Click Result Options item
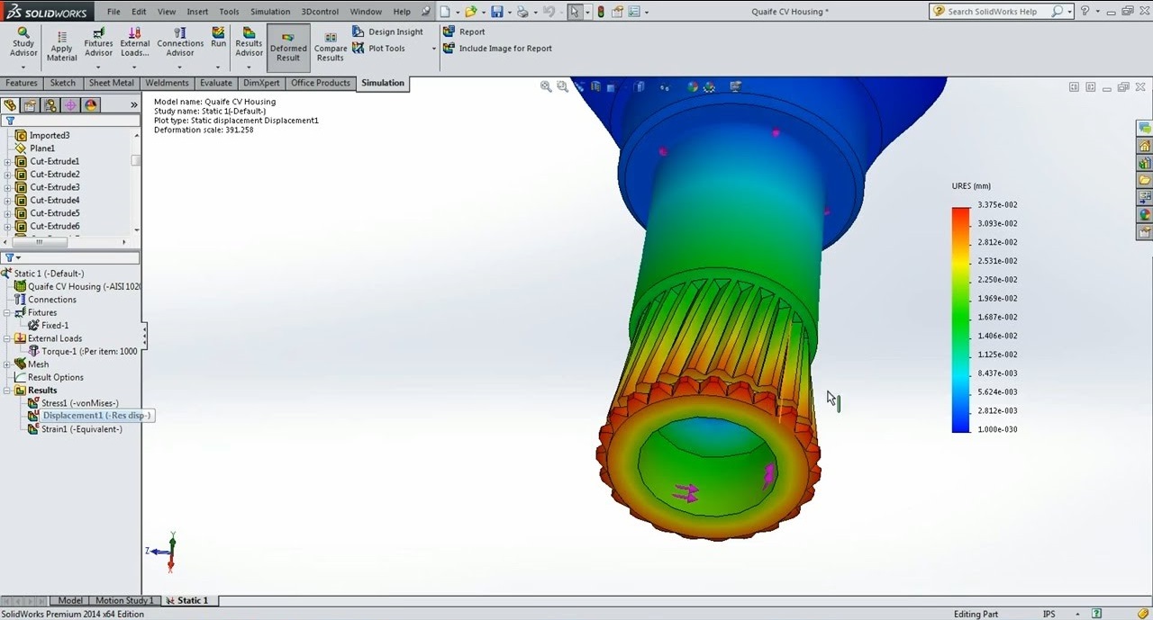This screenshot has height=620, width=1153. 55,377
